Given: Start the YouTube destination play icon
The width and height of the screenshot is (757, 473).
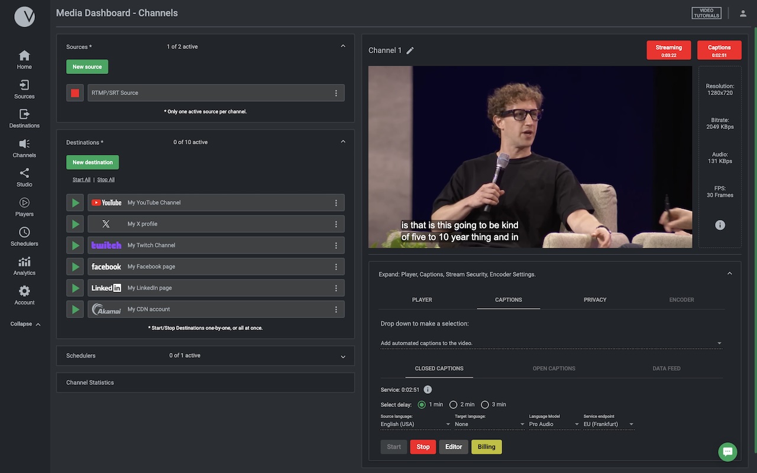Looking at the screenshot, I should (75, 203).
